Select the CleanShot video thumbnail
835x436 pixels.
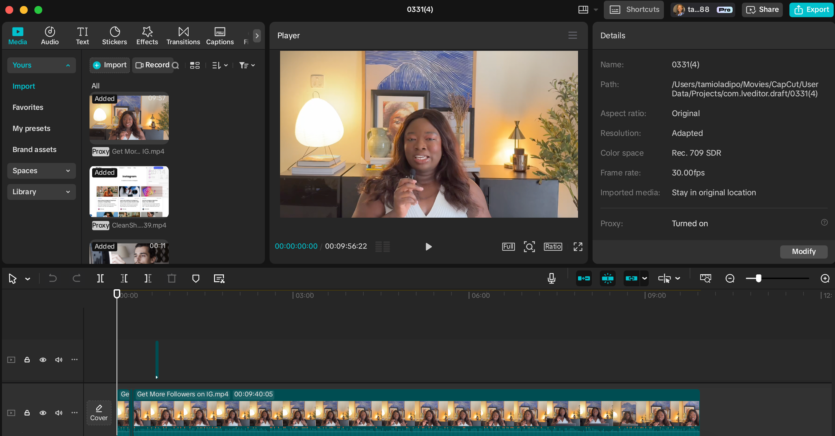pos(129,192)
